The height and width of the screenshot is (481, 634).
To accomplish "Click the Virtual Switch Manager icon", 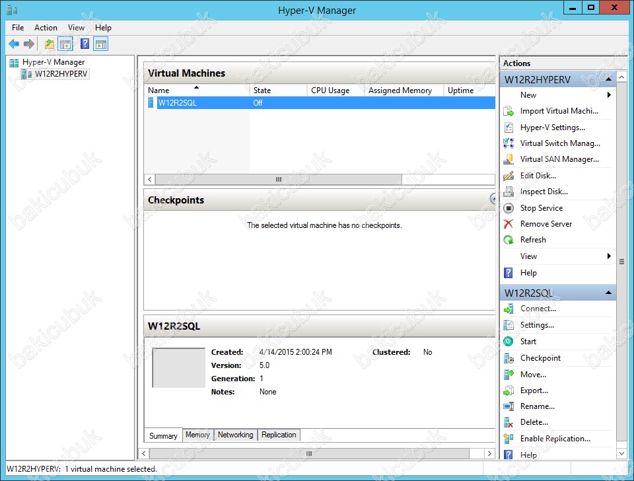I will (509, 143).
